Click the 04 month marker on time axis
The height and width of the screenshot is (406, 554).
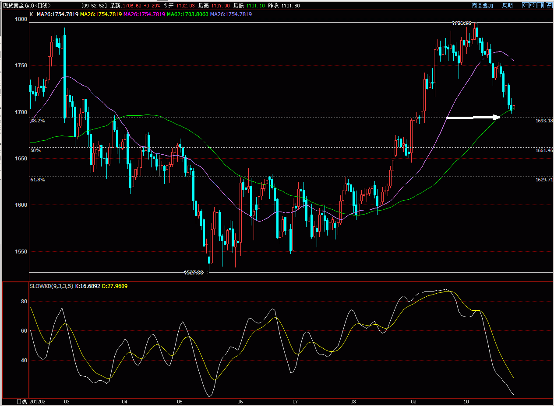point(124,401)
